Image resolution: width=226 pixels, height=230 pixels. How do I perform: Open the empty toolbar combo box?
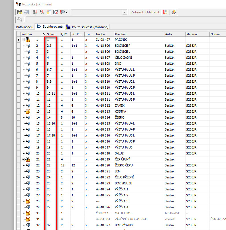pyautogui.click(x=99, y=12)
